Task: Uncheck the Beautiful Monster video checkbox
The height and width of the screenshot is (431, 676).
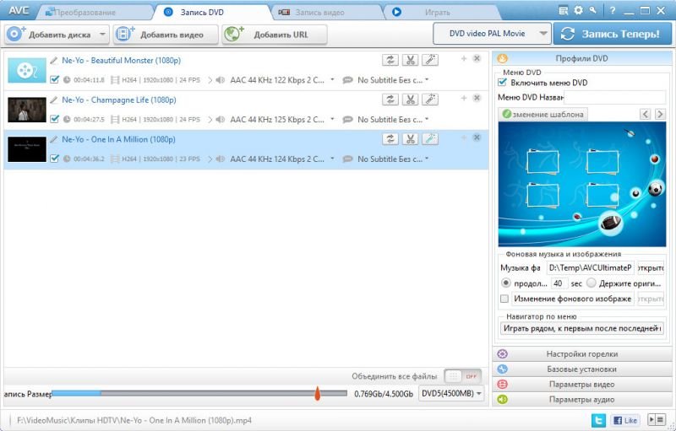Action: coord(55,80)
